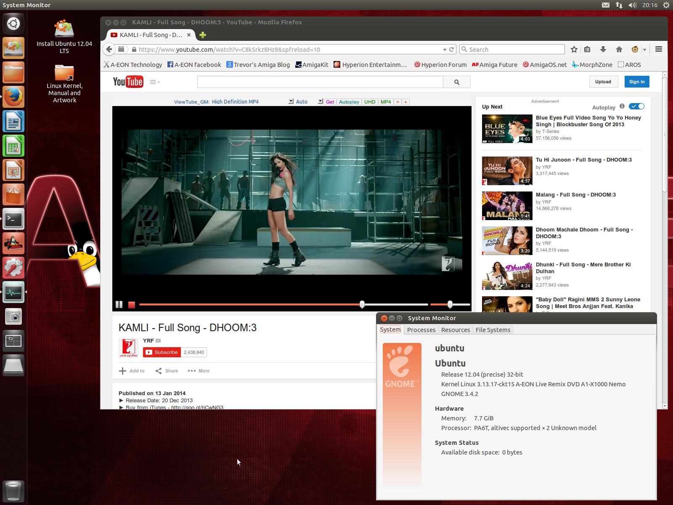The width and height of the screenshot is (673, 505).
Task: Click the Firefox back arrow button
Action: [109, 49]
